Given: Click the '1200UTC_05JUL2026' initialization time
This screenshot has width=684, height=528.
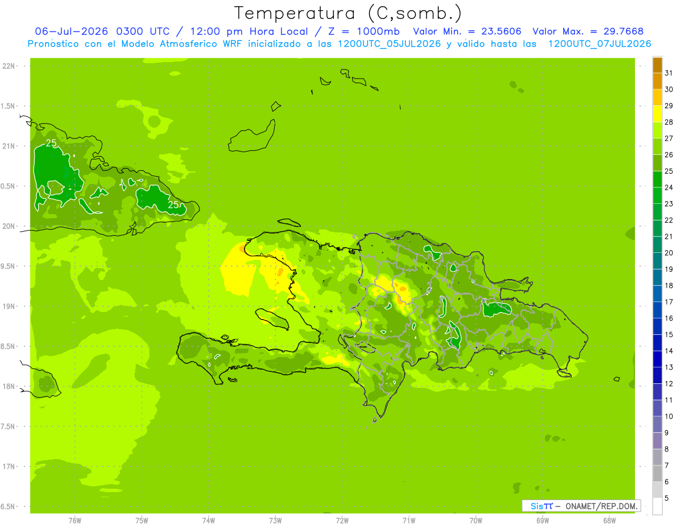Looking at the screenshot, I should [389, 44].
